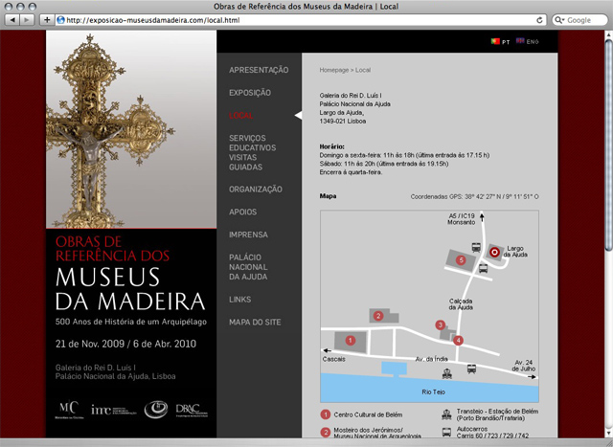Click the globe site icon in address bar
The image size is (613, 447).
[x=60, y=20]
